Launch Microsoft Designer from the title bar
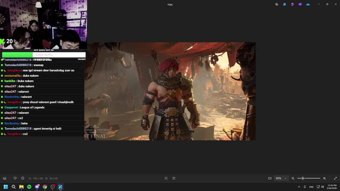 292,4
